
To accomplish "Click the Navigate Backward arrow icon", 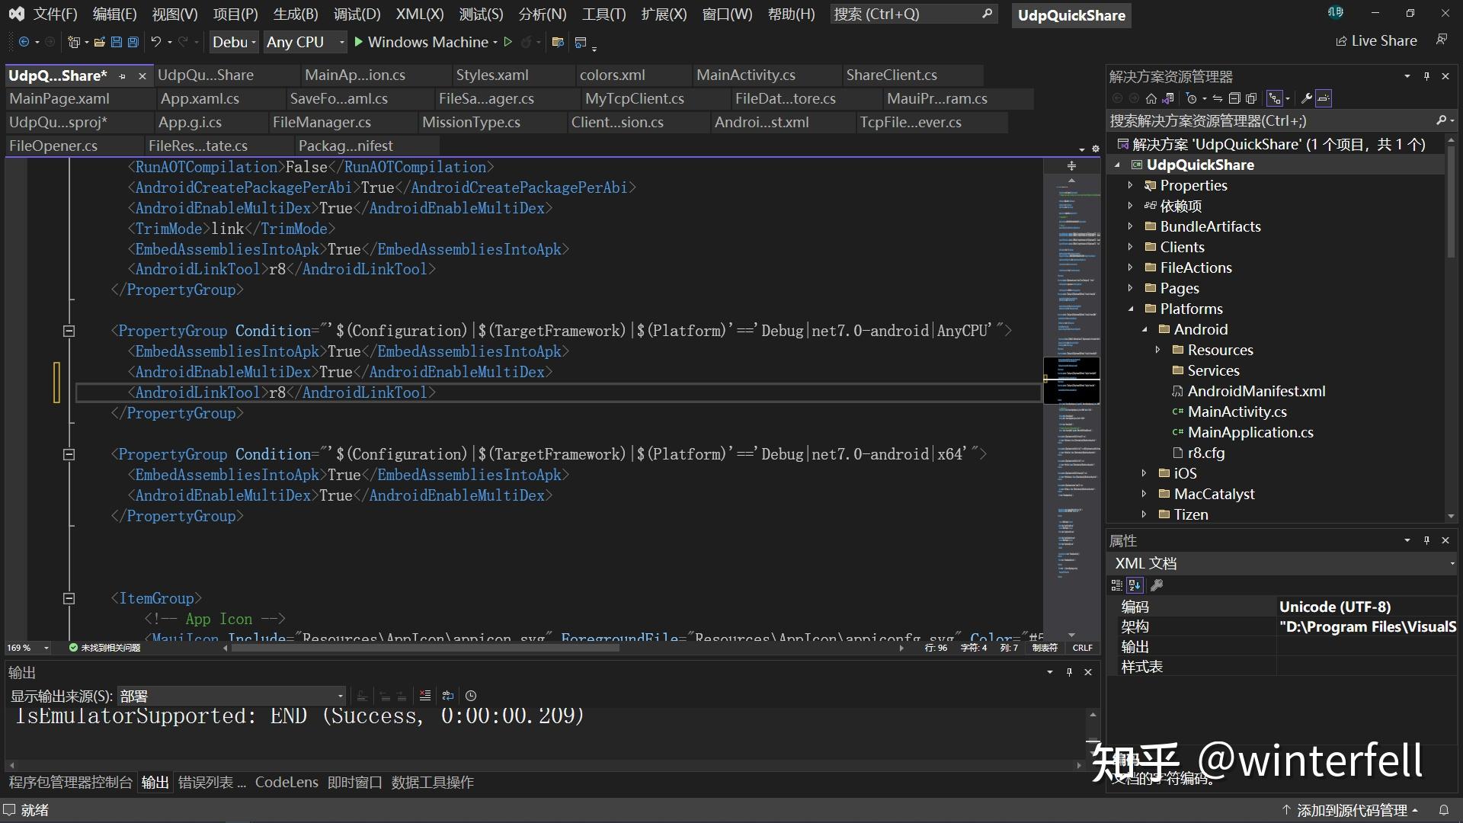I will tap(24, 42).
